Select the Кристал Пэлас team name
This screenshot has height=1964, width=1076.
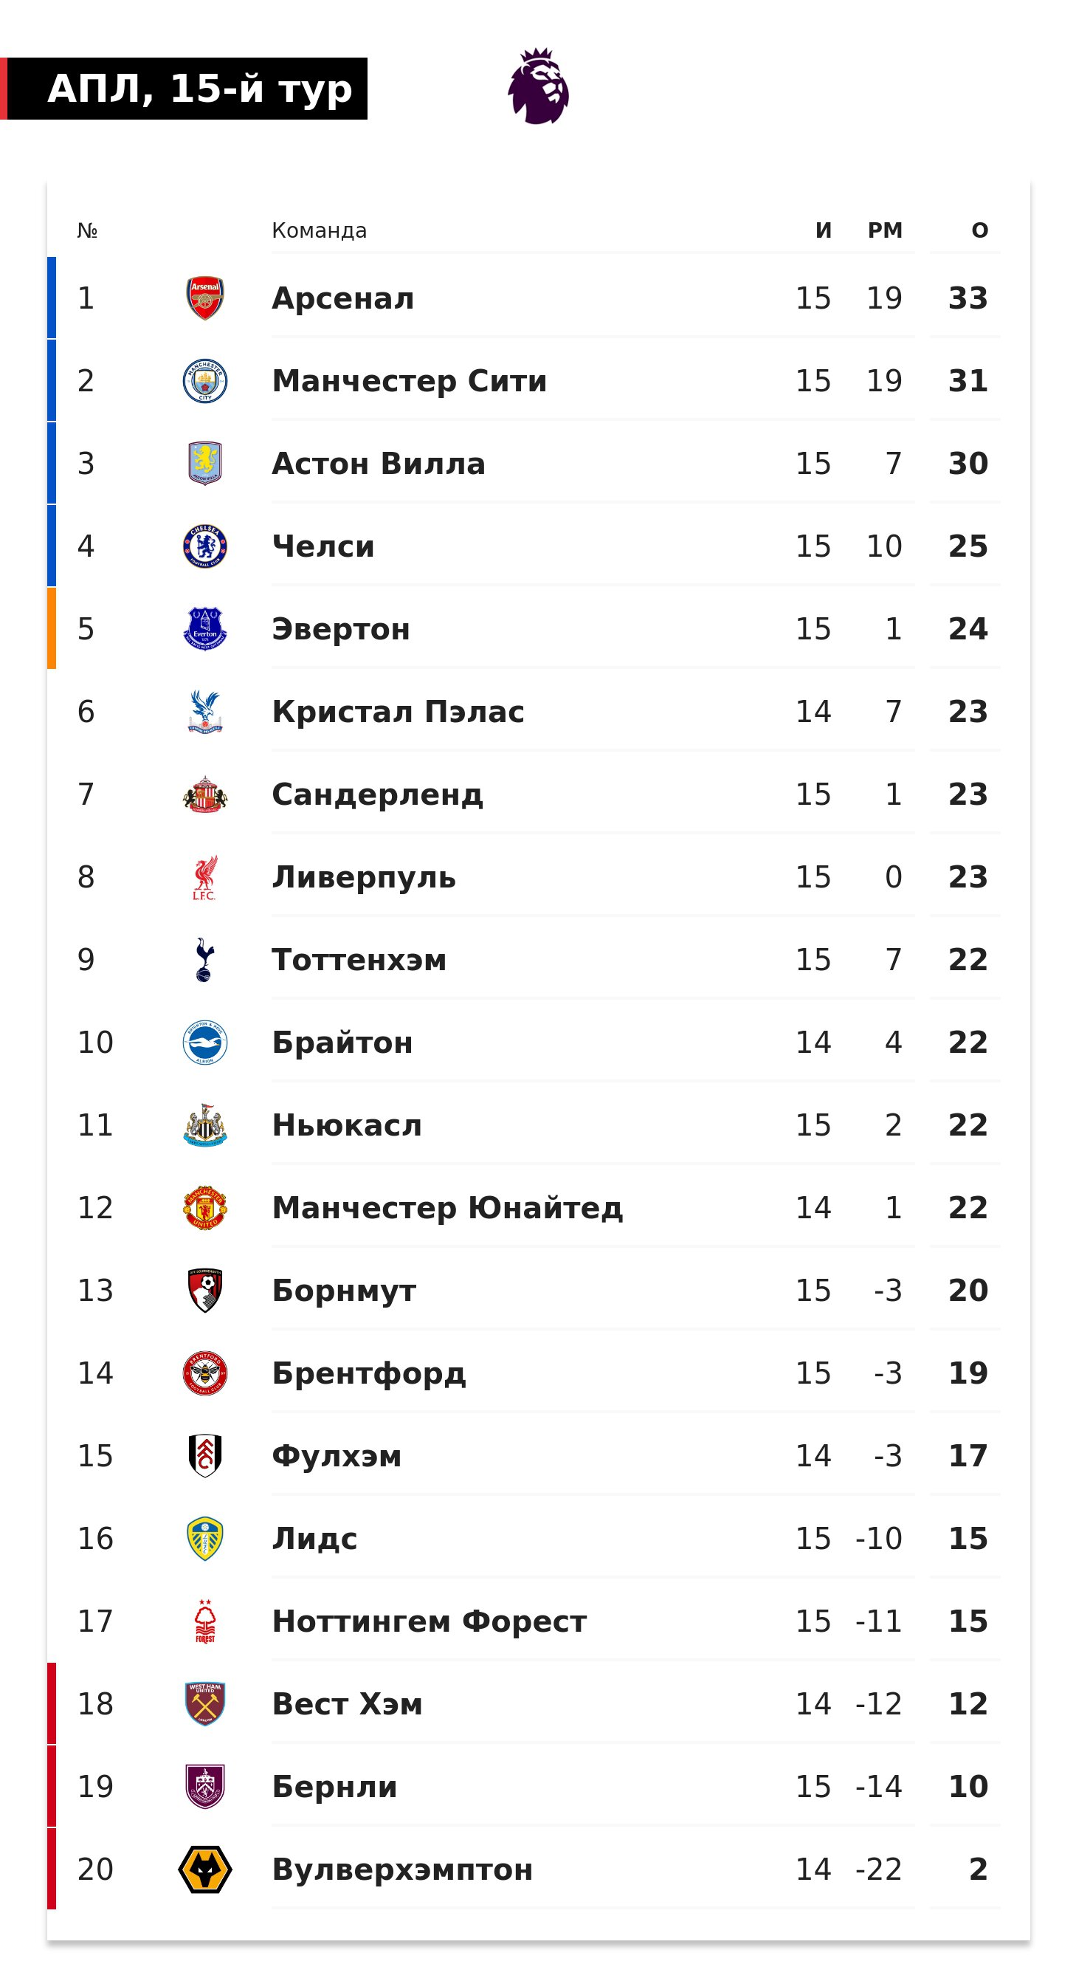click(398, 711)
